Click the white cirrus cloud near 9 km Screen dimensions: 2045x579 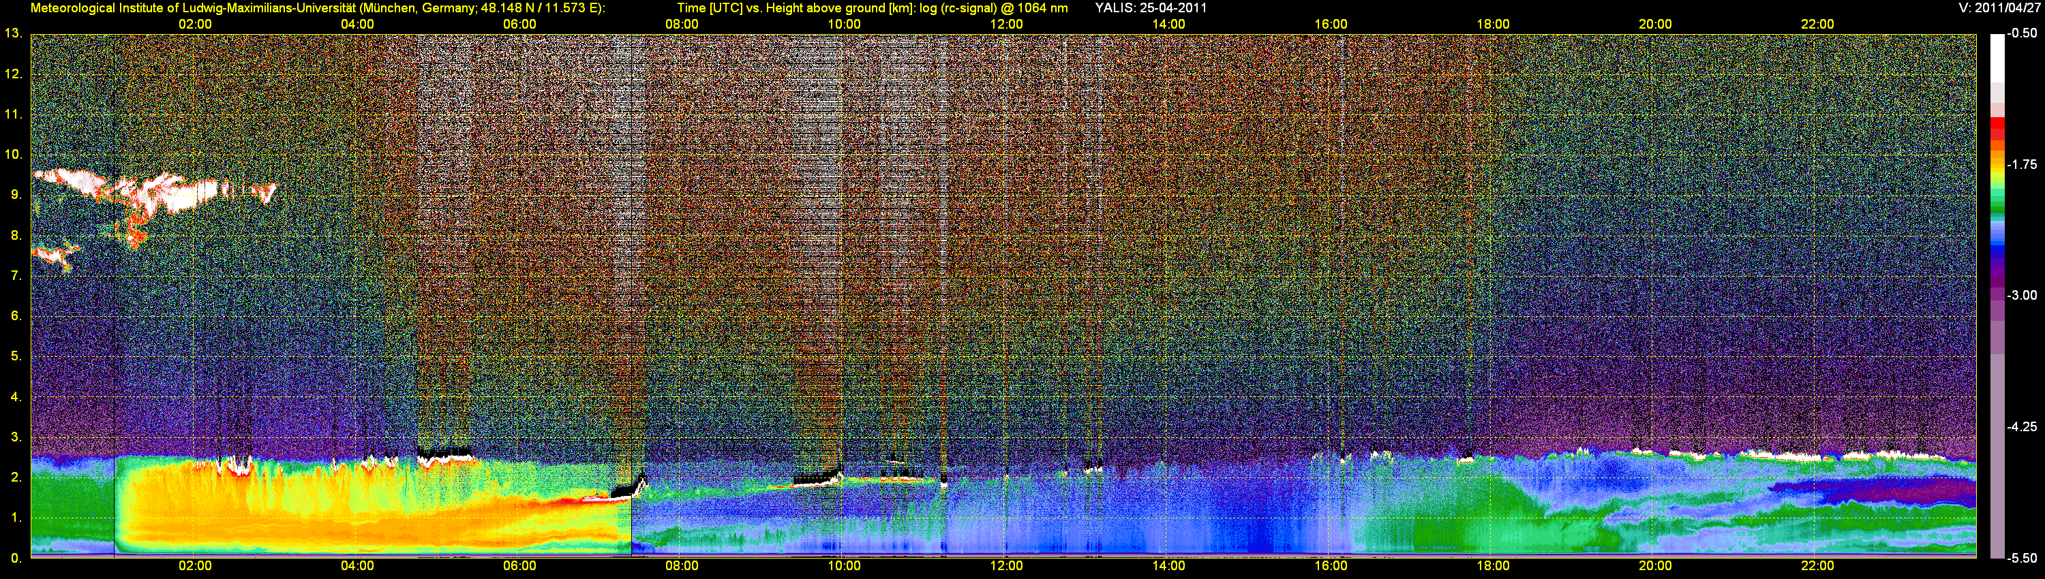point(159,190)
